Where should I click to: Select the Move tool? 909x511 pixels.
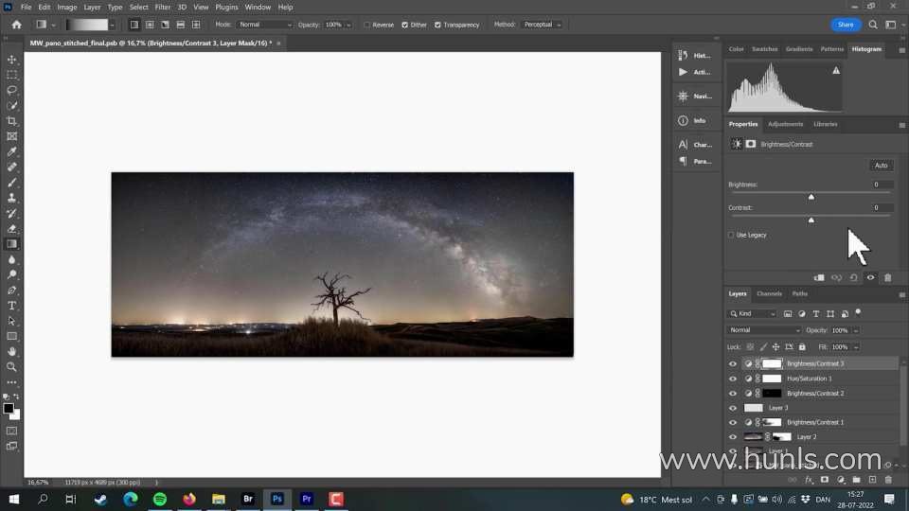click(11, 60)
